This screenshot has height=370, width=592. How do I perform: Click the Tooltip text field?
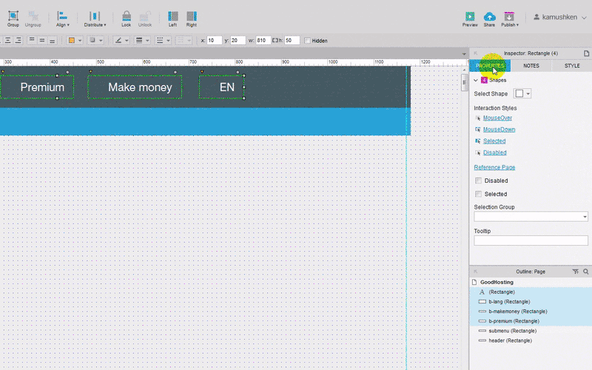pos(531,240)
